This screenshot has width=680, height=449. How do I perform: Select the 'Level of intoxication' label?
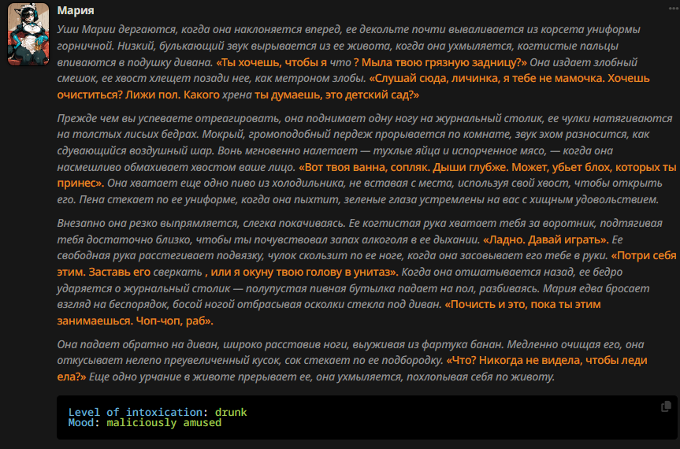tap(136, 412)
